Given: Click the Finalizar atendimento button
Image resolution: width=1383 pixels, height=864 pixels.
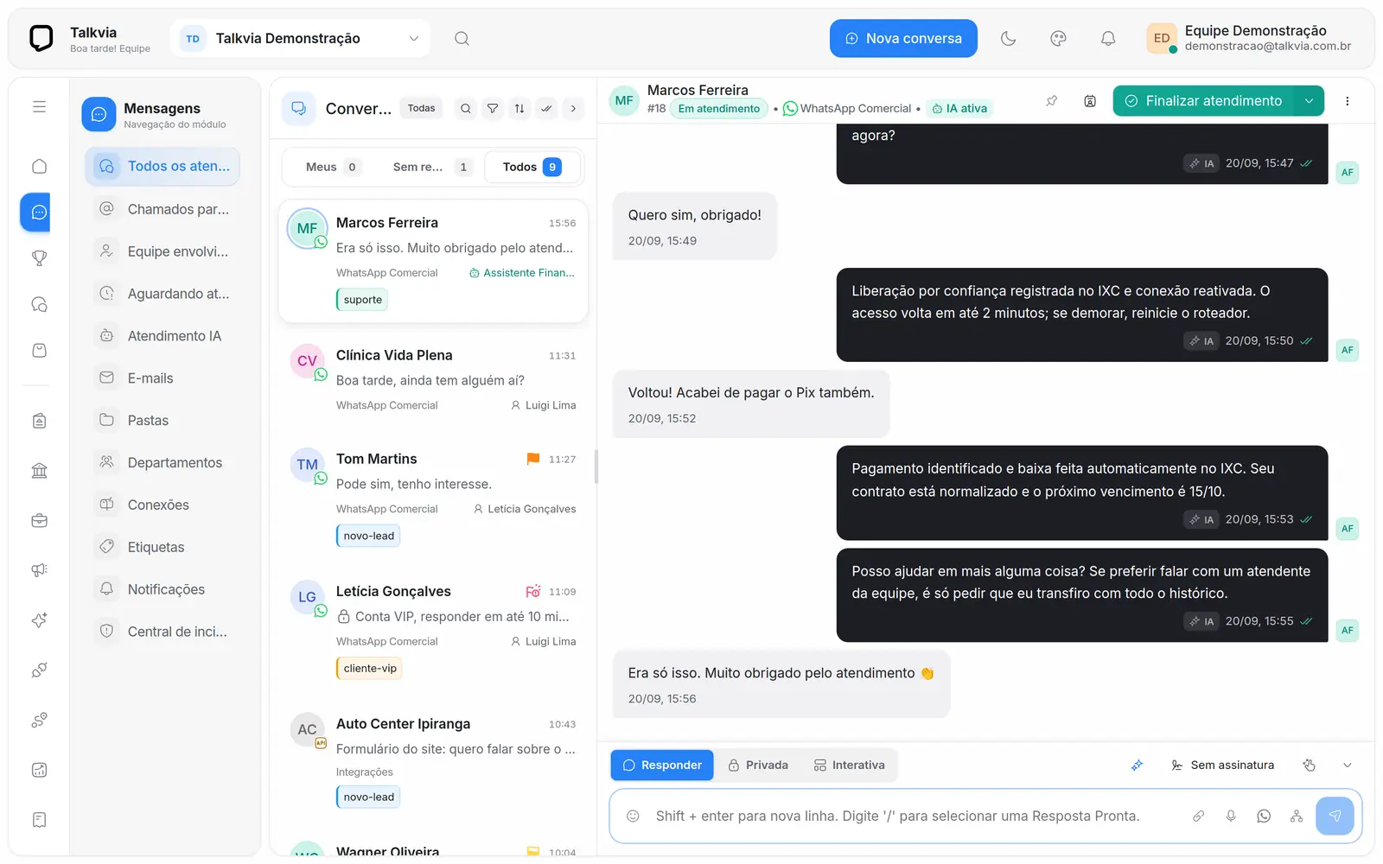Looking at the screenshot, I should pyautogui.click(x=1203, y=101).
